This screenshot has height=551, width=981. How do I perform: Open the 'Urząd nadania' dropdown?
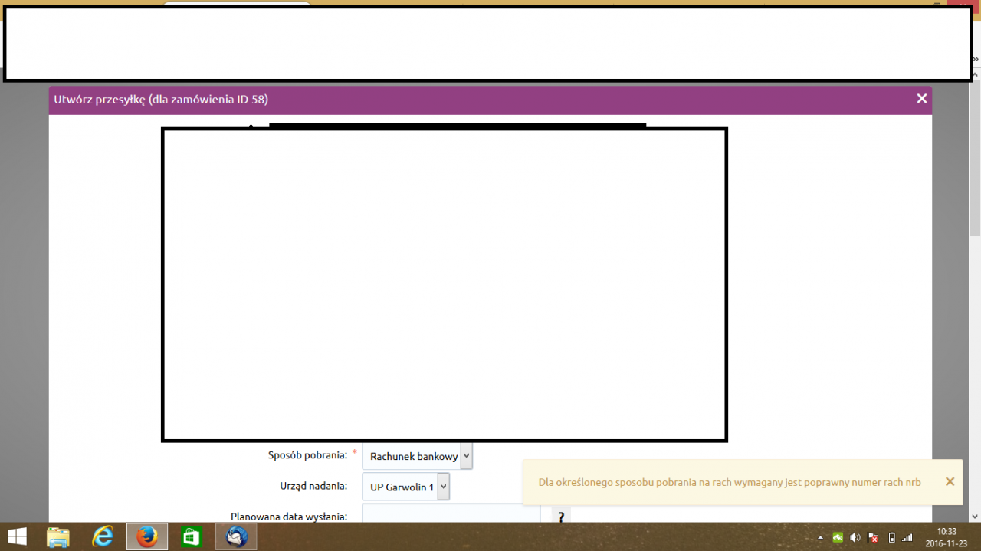[x=406, y=487]
